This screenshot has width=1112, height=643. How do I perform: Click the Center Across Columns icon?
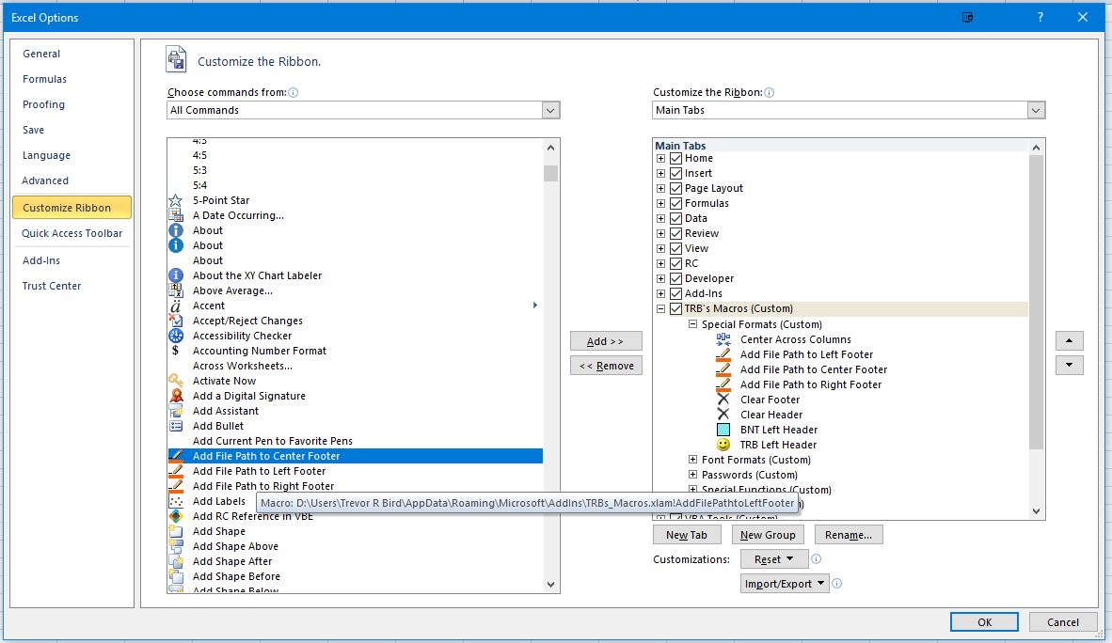click(723, 339)
